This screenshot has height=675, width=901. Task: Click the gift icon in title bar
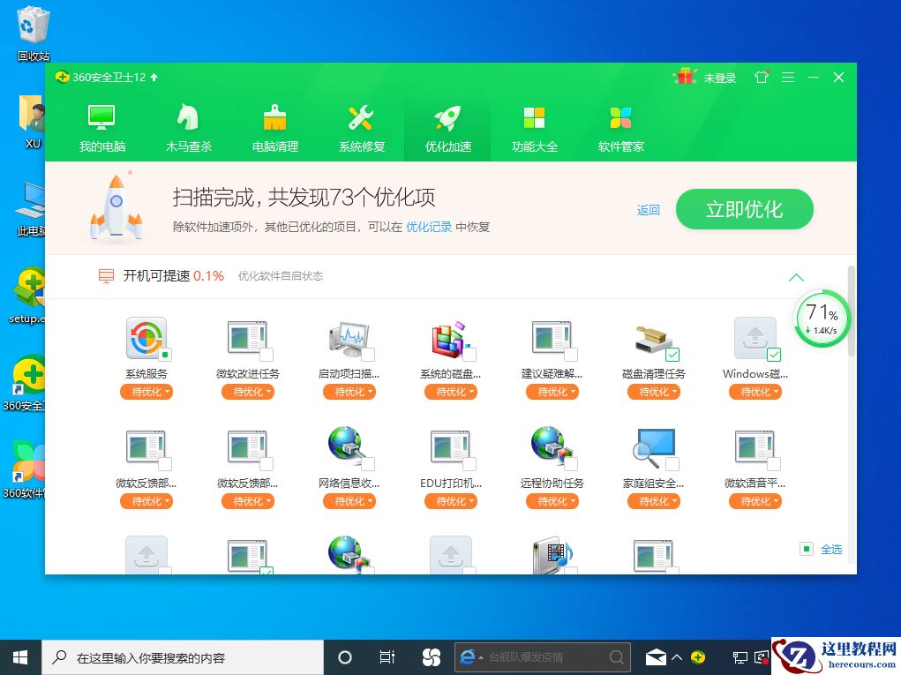pyautogui.click(x=686, y=77)
